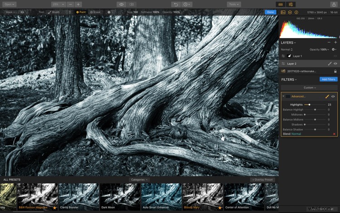340x213 pixels.
Task: Adjust the Balance Midtone slider
Action: [x=315, y=119]
